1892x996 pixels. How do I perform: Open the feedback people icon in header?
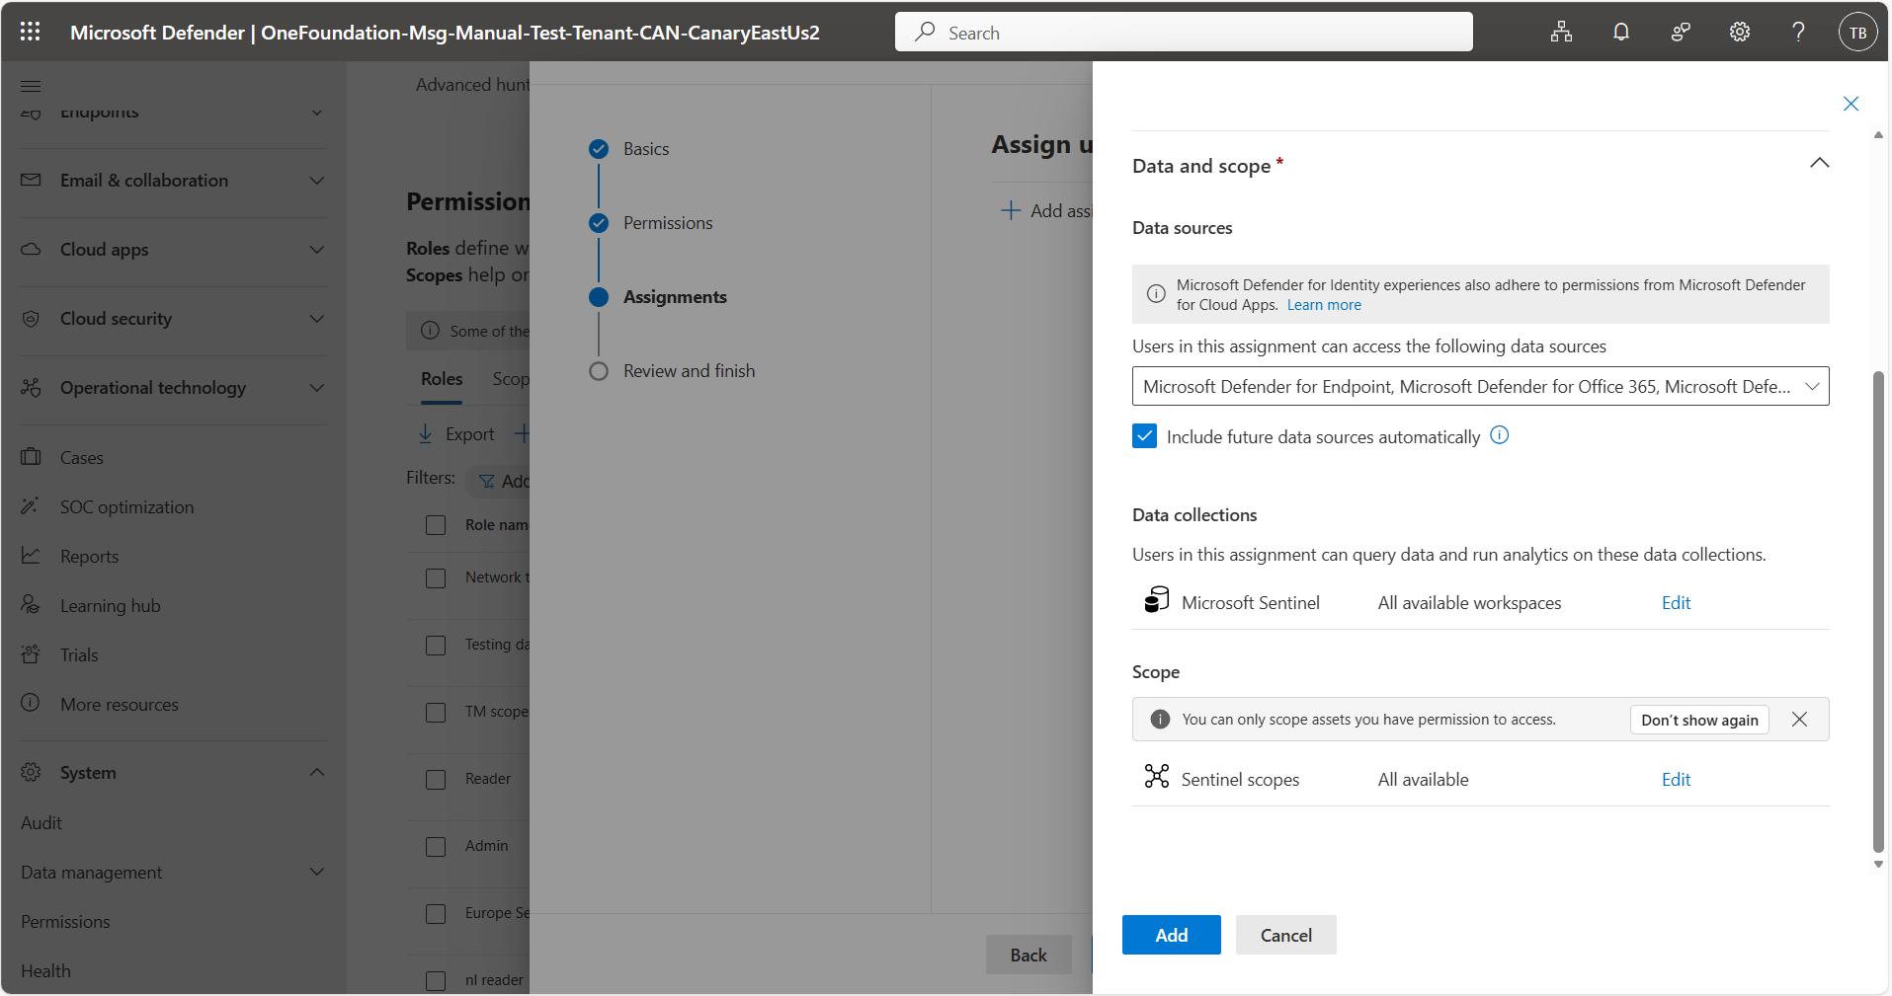pos(1681,32)
